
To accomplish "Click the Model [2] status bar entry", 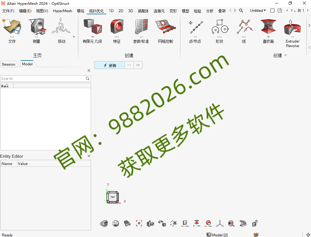I will [x=217, y=235].
